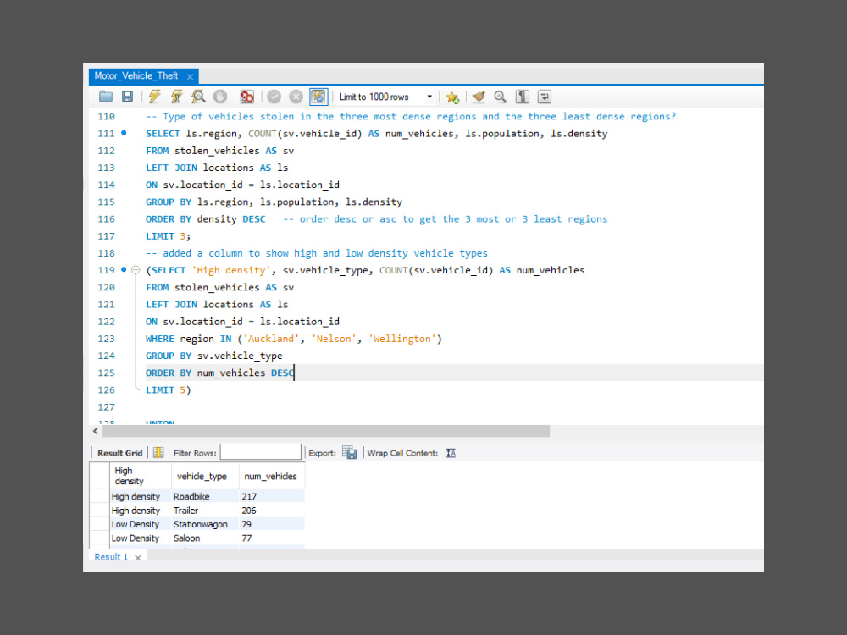This screenshot has width=847, height=635.
Task: Run the Explain plan magnifier icon
Action: [x=198, y=97]
